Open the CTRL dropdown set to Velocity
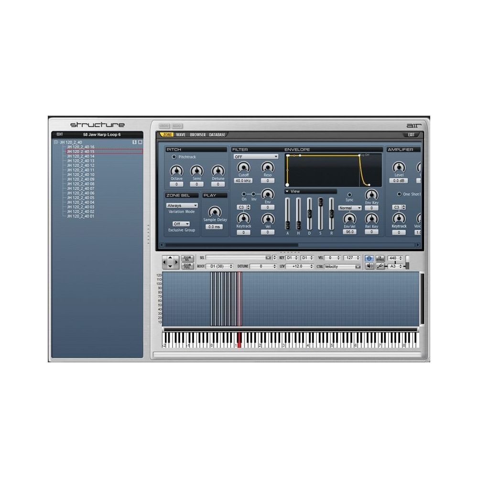 [343, 266]
